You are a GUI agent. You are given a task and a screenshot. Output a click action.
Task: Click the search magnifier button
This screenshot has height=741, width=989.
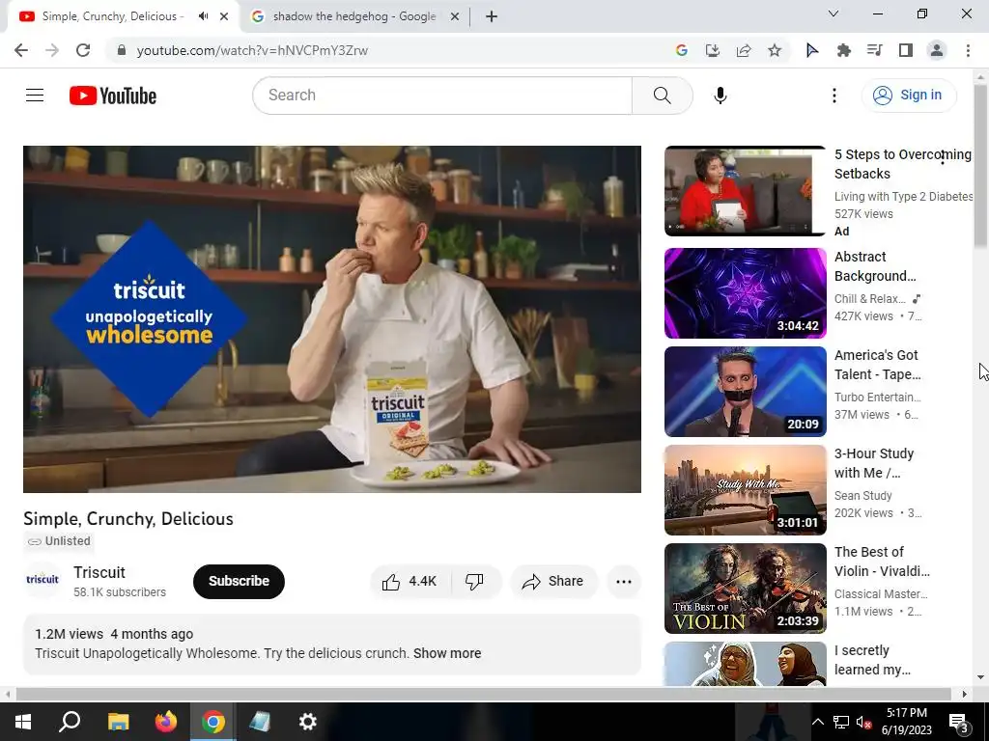(663, 96)
